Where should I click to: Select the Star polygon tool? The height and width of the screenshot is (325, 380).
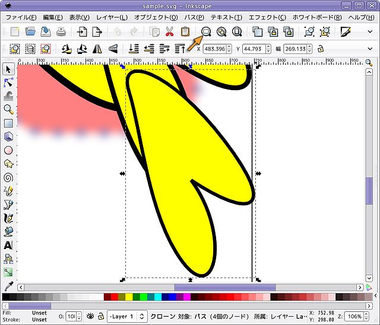(8, 164)
